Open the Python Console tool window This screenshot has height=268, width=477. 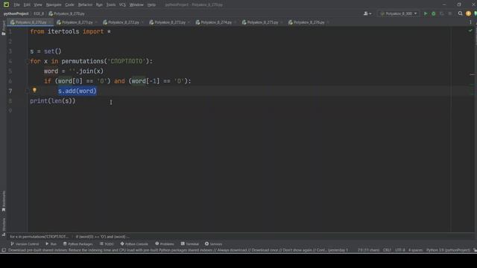pos(134,243)
